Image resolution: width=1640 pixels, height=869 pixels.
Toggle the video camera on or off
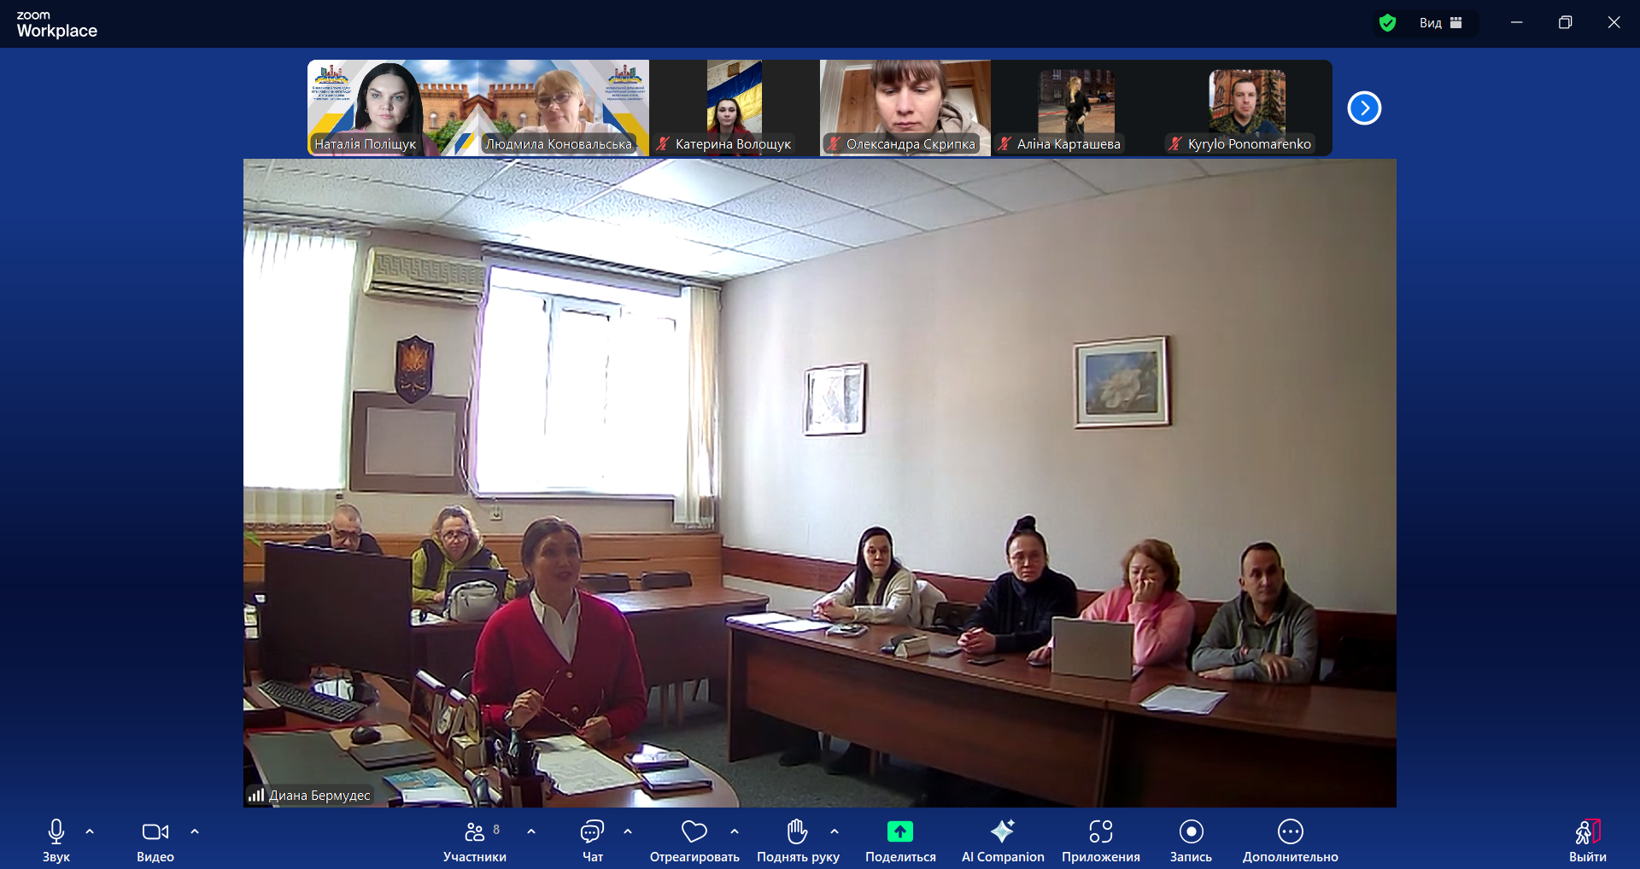pyautogui.click(x=155, y=831)
